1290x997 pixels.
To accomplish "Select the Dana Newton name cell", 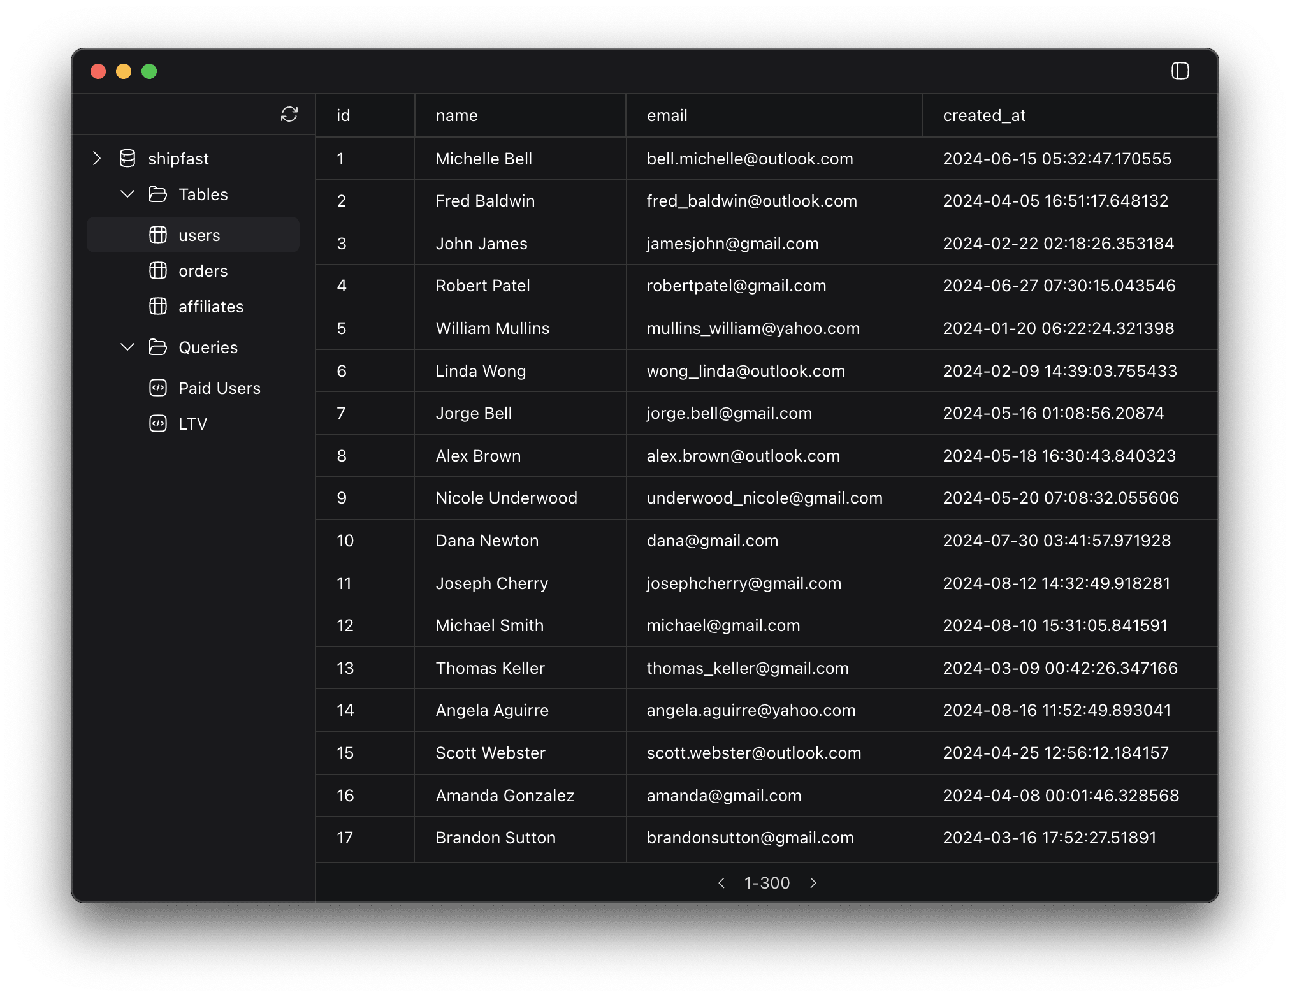I will 487,541.
